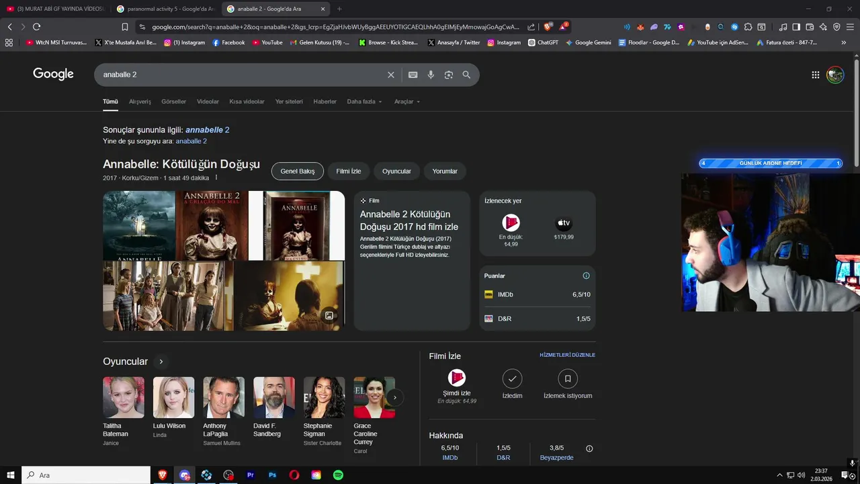Open Talitha Bateman cast photo
The width and height of the screenshot is (860, 484).
[x=124, y=397]
